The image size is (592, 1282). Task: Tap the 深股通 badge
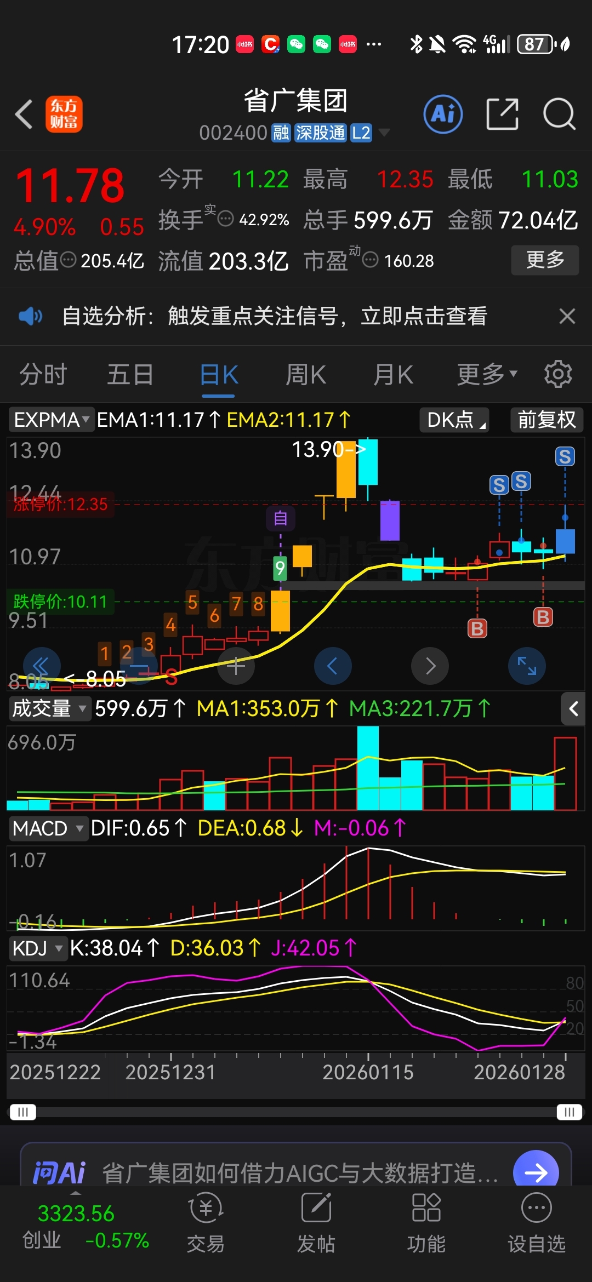pos(320,133)
